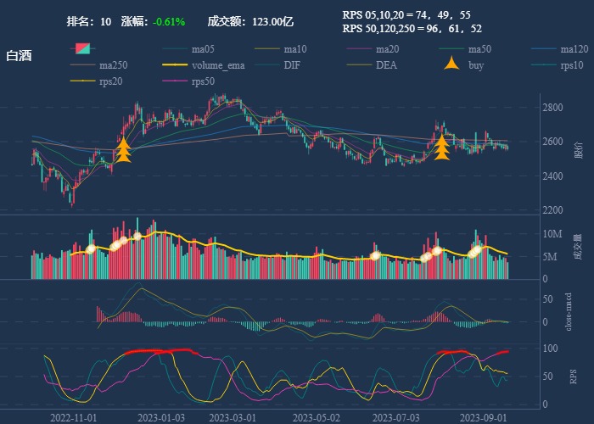Click the orange buy arrow legend icon

coord(453,64)
